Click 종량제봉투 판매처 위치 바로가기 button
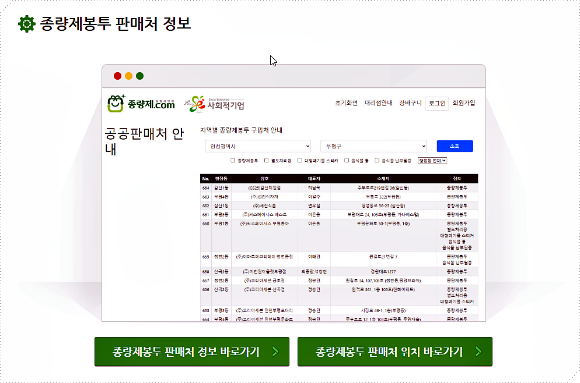 coord(394,352)
